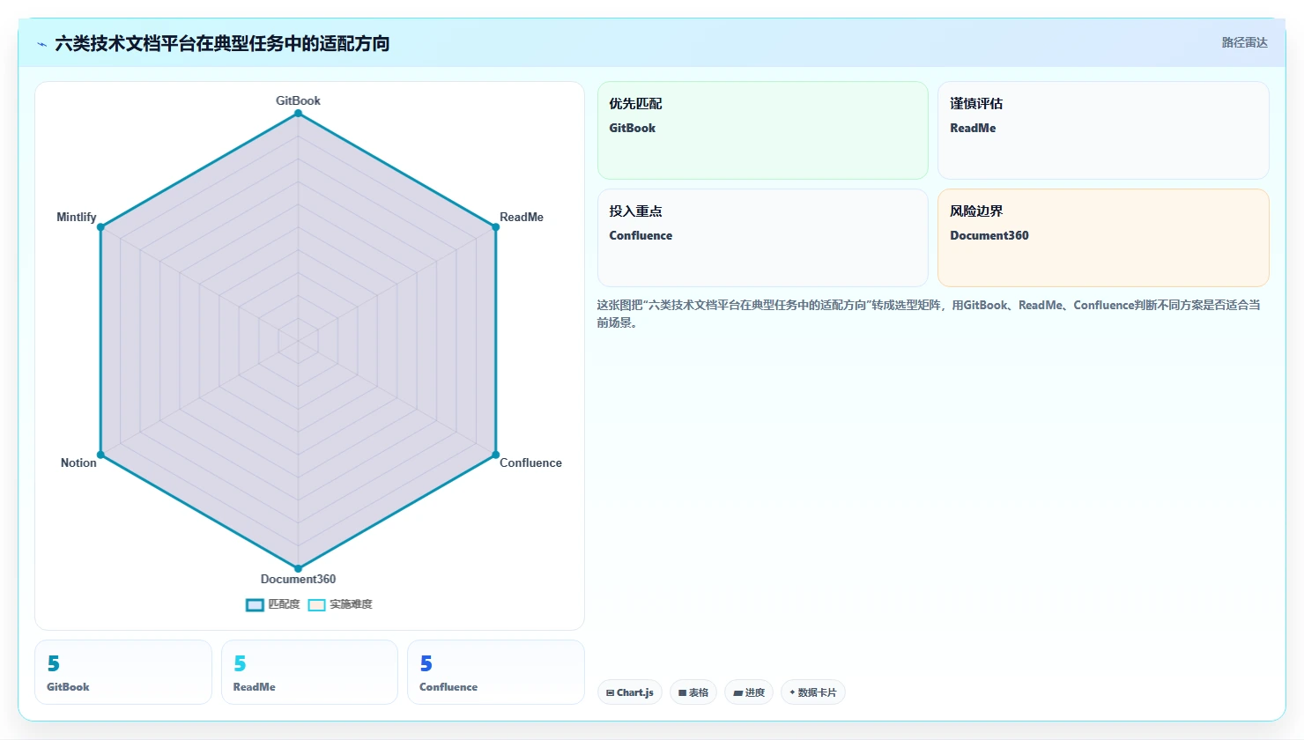Select the Confluence score 5 stat card
The width and height of the screenshot is (1304, 740).
coord(496,672)
